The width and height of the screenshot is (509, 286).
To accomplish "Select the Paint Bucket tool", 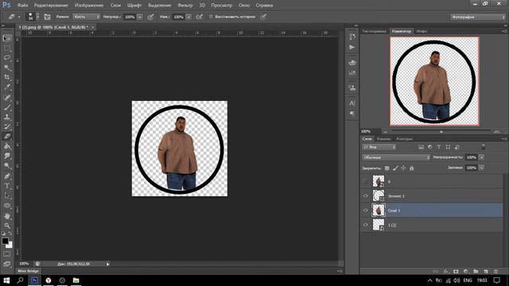I will click(7, 146).
